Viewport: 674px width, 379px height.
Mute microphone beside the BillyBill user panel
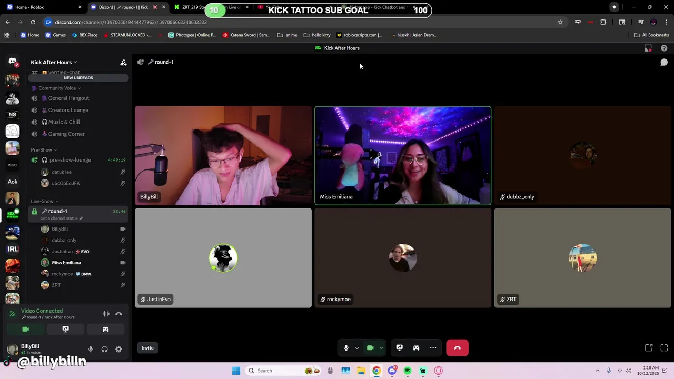91,349
